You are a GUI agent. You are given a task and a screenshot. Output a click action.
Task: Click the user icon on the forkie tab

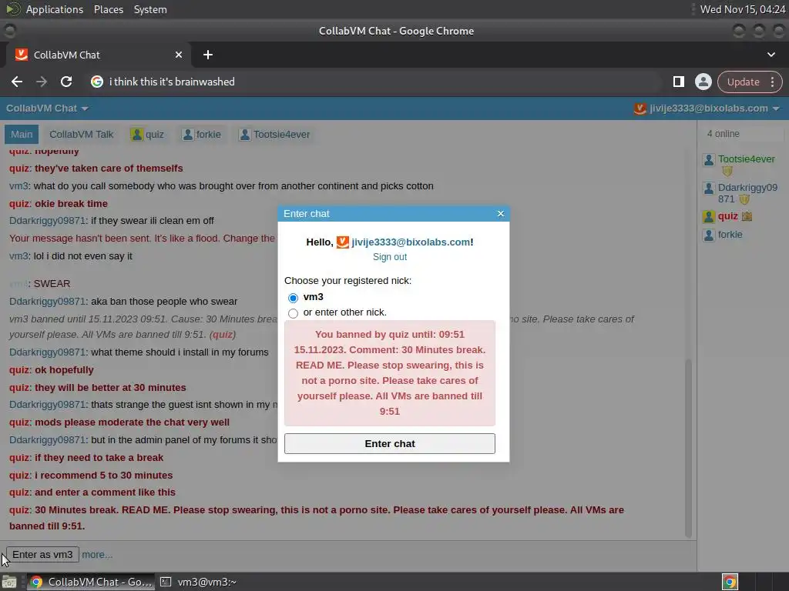(x=188, y=134)
